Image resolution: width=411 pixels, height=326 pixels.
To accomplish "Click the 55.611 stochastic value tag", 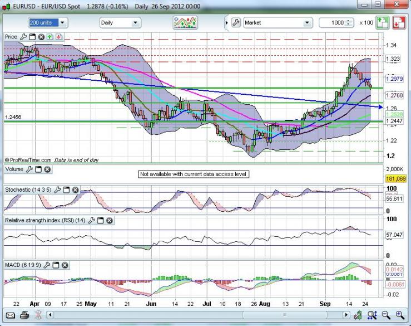I will [394, 199].
